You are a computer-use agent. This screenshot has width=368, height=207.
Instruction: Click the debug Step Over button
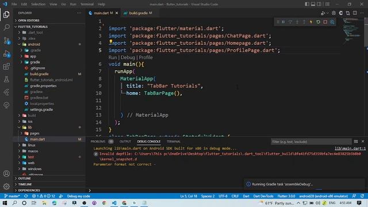coord(290,22)
